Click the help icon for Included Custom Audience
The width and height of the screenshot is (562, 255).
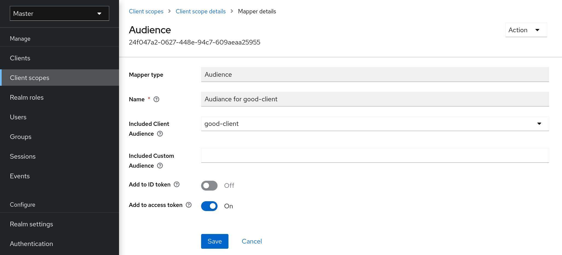click(x=160, y=166)
